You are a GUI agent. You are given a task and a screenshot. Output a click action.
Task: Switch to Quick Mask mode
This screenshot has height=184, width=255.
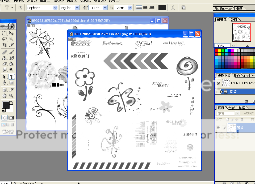11,118
